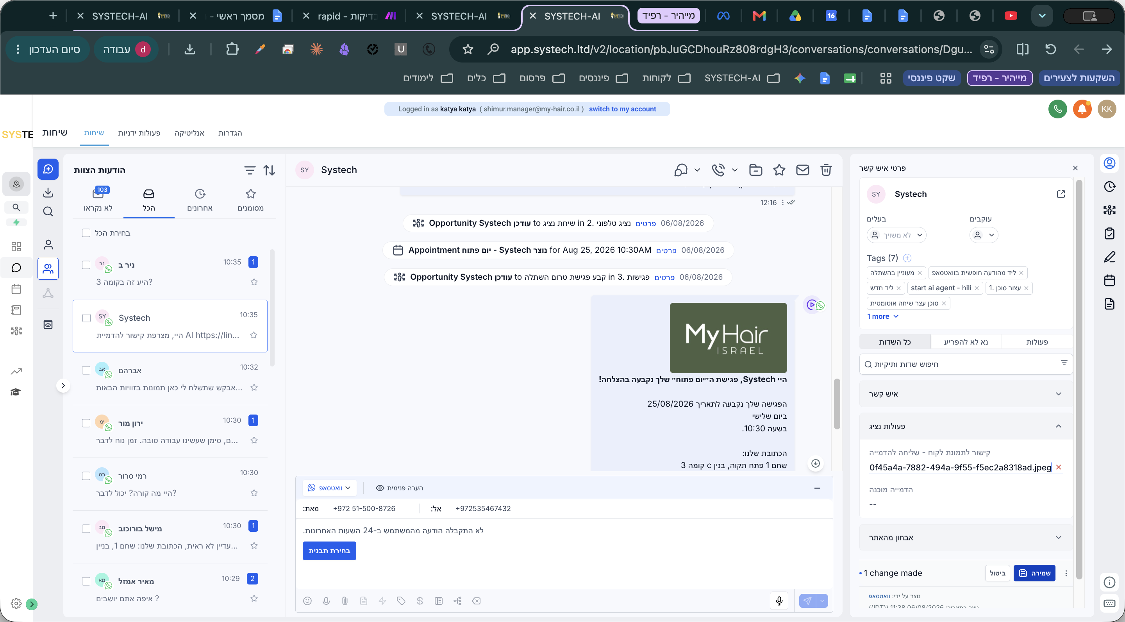Open the filter icon beside the sort arrows
Viewport: 1125px width, 622px height.
tap(250, 170)
